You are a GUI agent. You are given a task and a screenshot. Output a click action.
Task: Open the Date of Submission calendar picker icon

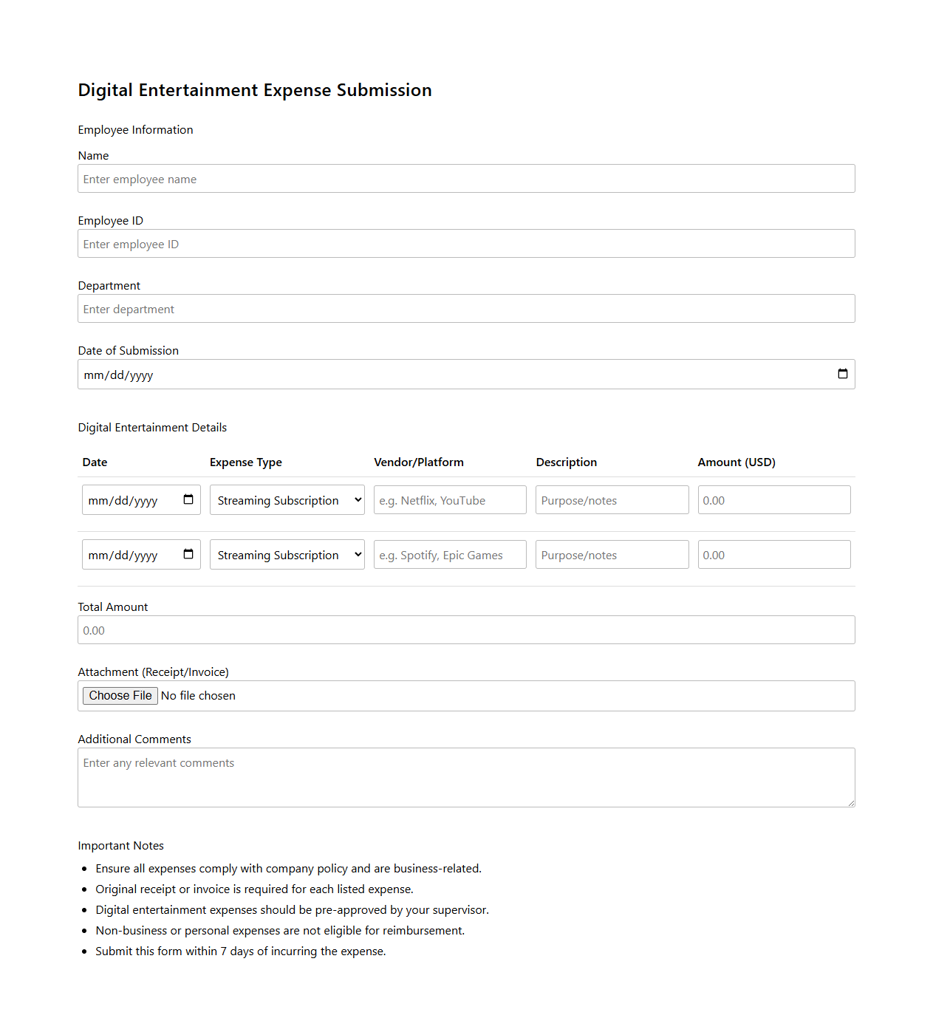[x=842, y=374]
